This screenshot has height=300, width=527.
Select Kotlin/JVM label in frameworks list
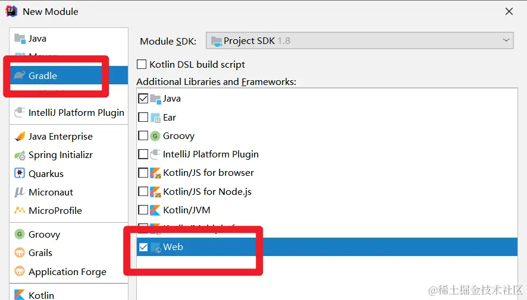tap(187, 210)
